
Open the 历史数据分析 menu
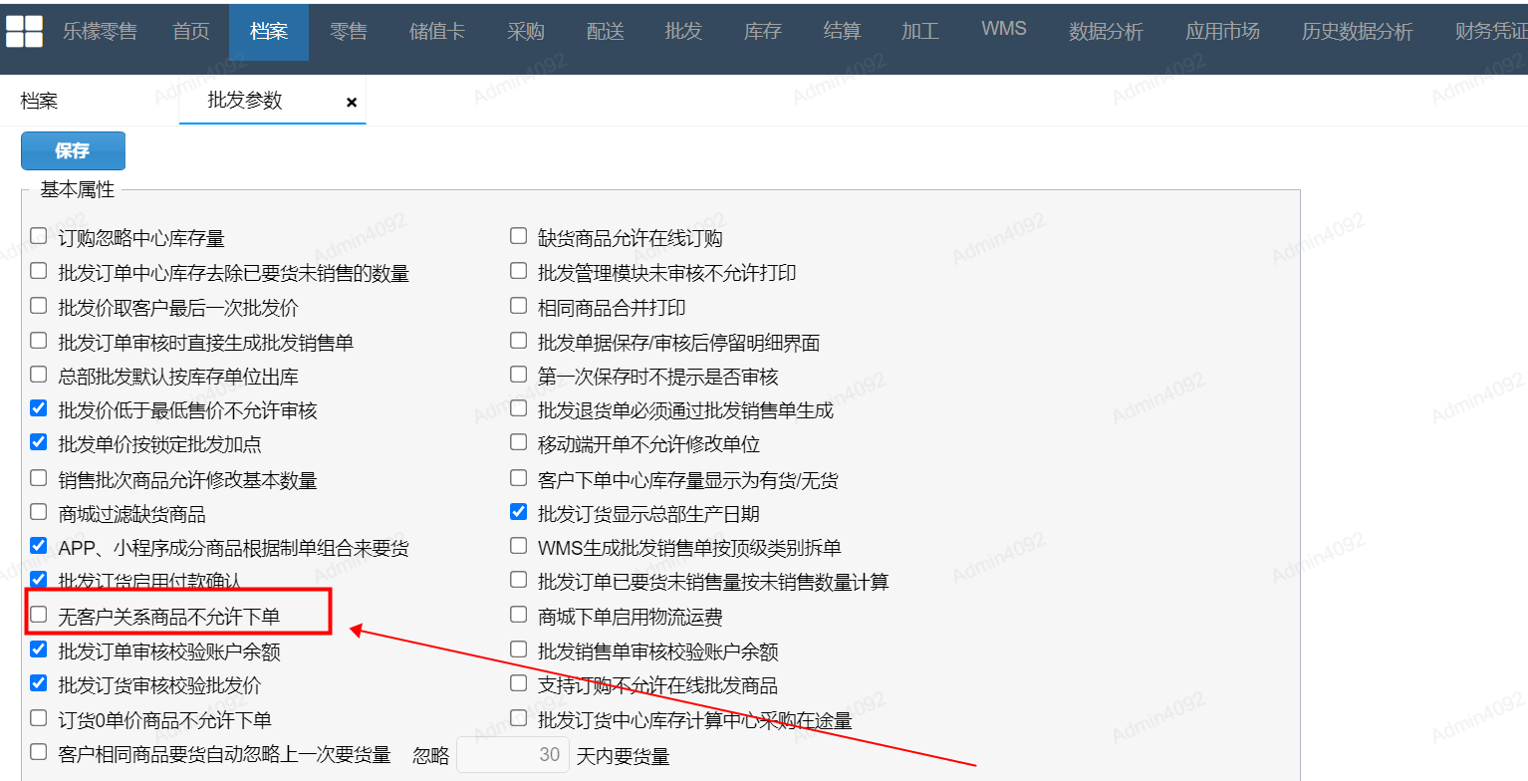click(1358, 32)
